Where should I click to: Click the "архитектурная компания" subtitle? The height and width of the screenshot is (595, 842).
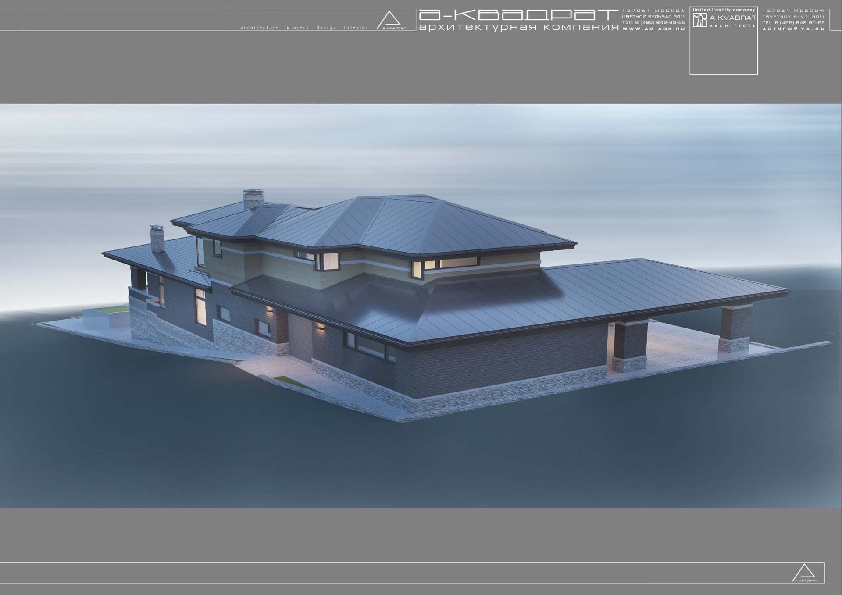[x=519, y=28]
